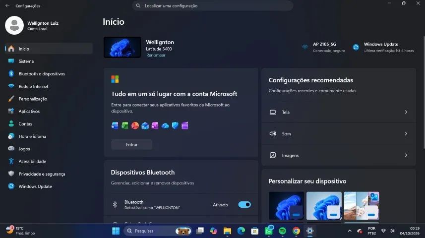Click the taskbar clock showing 00:19

click(410, 231)
